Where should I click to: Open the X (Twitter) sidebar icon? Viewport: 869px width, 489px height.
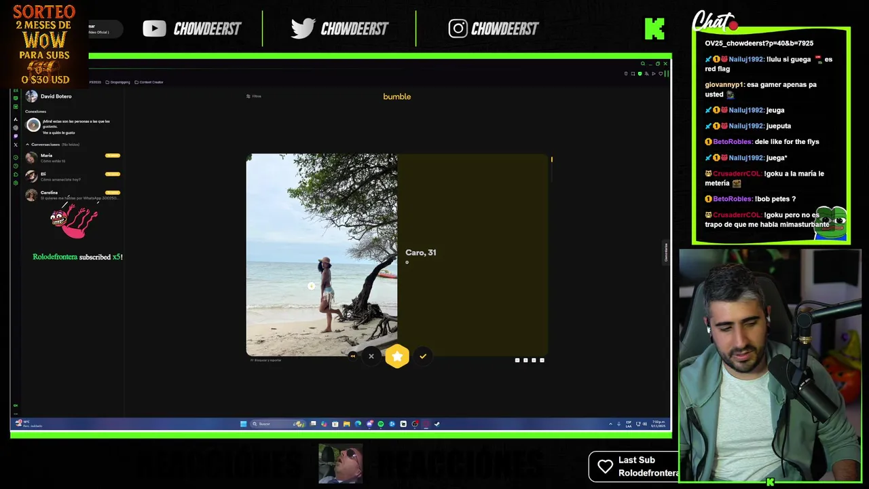pyautogui.click(x=16, y=145)
